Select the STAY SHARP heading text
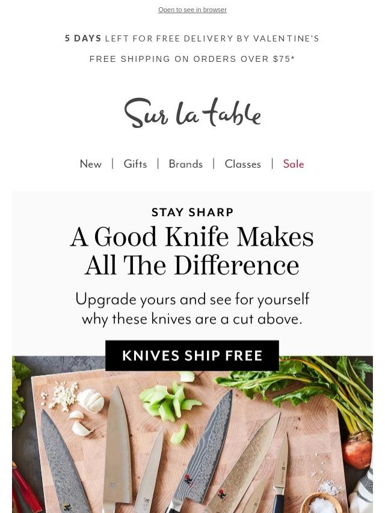 coord(192,212)
